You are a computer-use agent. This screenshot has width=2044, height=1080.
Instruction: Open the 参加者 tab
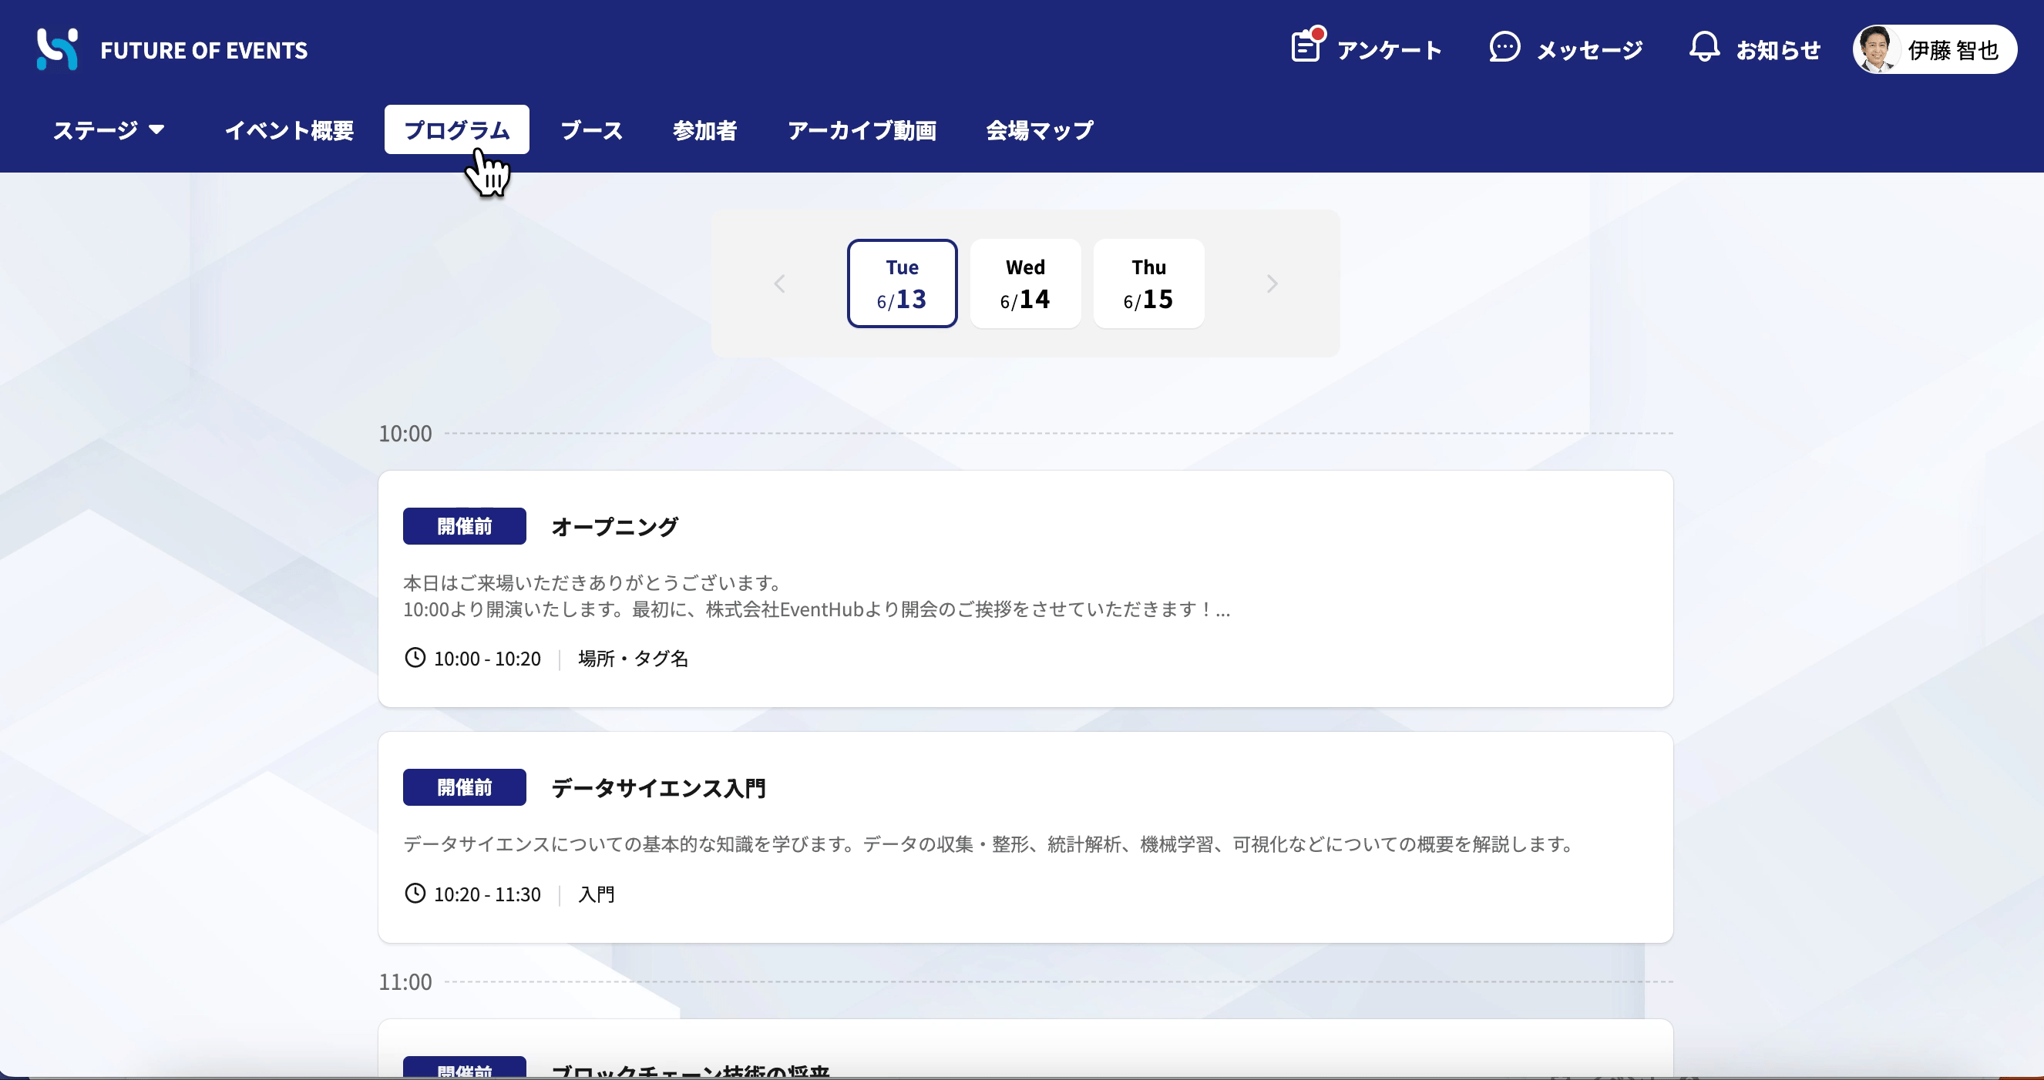(x=704, y=130)
